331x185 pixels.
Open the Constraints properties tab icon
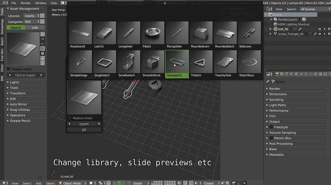tap(301, 74)
